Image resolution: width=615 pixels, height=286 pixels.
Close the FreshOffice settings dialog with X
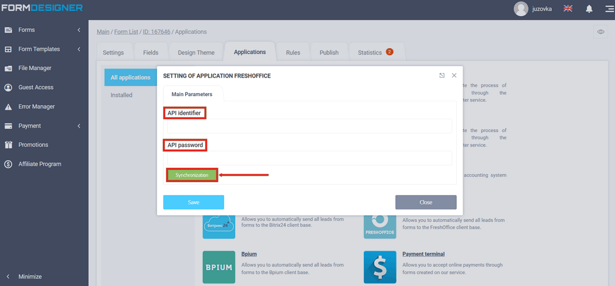[x=454, y=76]
